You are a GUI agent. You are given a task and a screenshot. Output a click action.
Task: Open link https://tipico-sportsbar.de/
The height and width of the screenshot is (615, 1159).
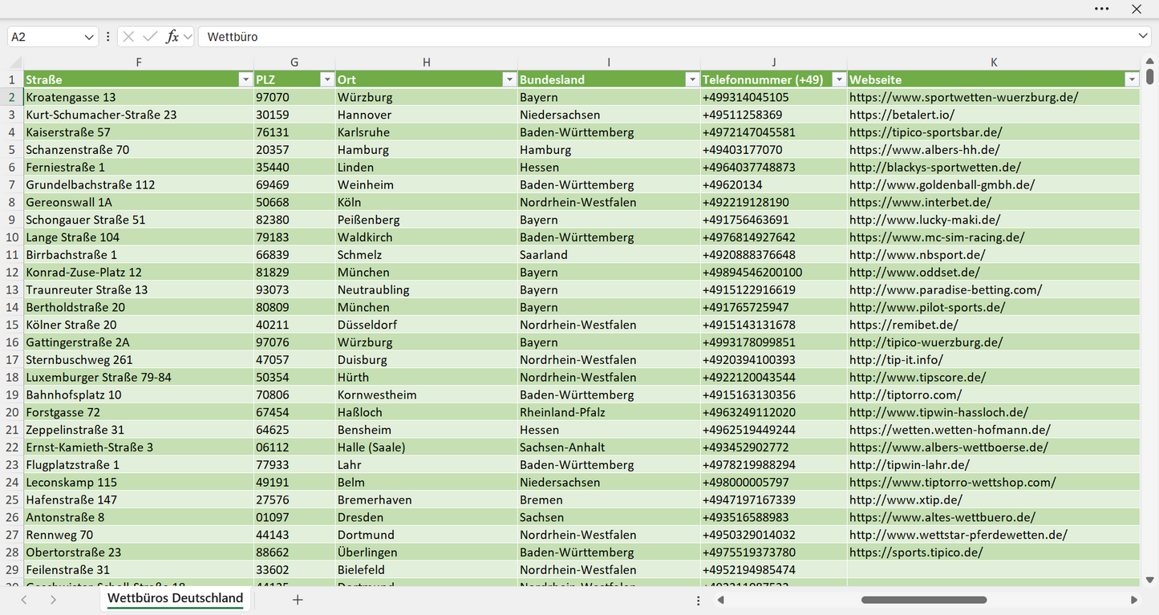[x=926, y=132]
